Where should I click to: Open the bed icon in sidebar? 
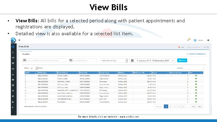click(13, 69)
